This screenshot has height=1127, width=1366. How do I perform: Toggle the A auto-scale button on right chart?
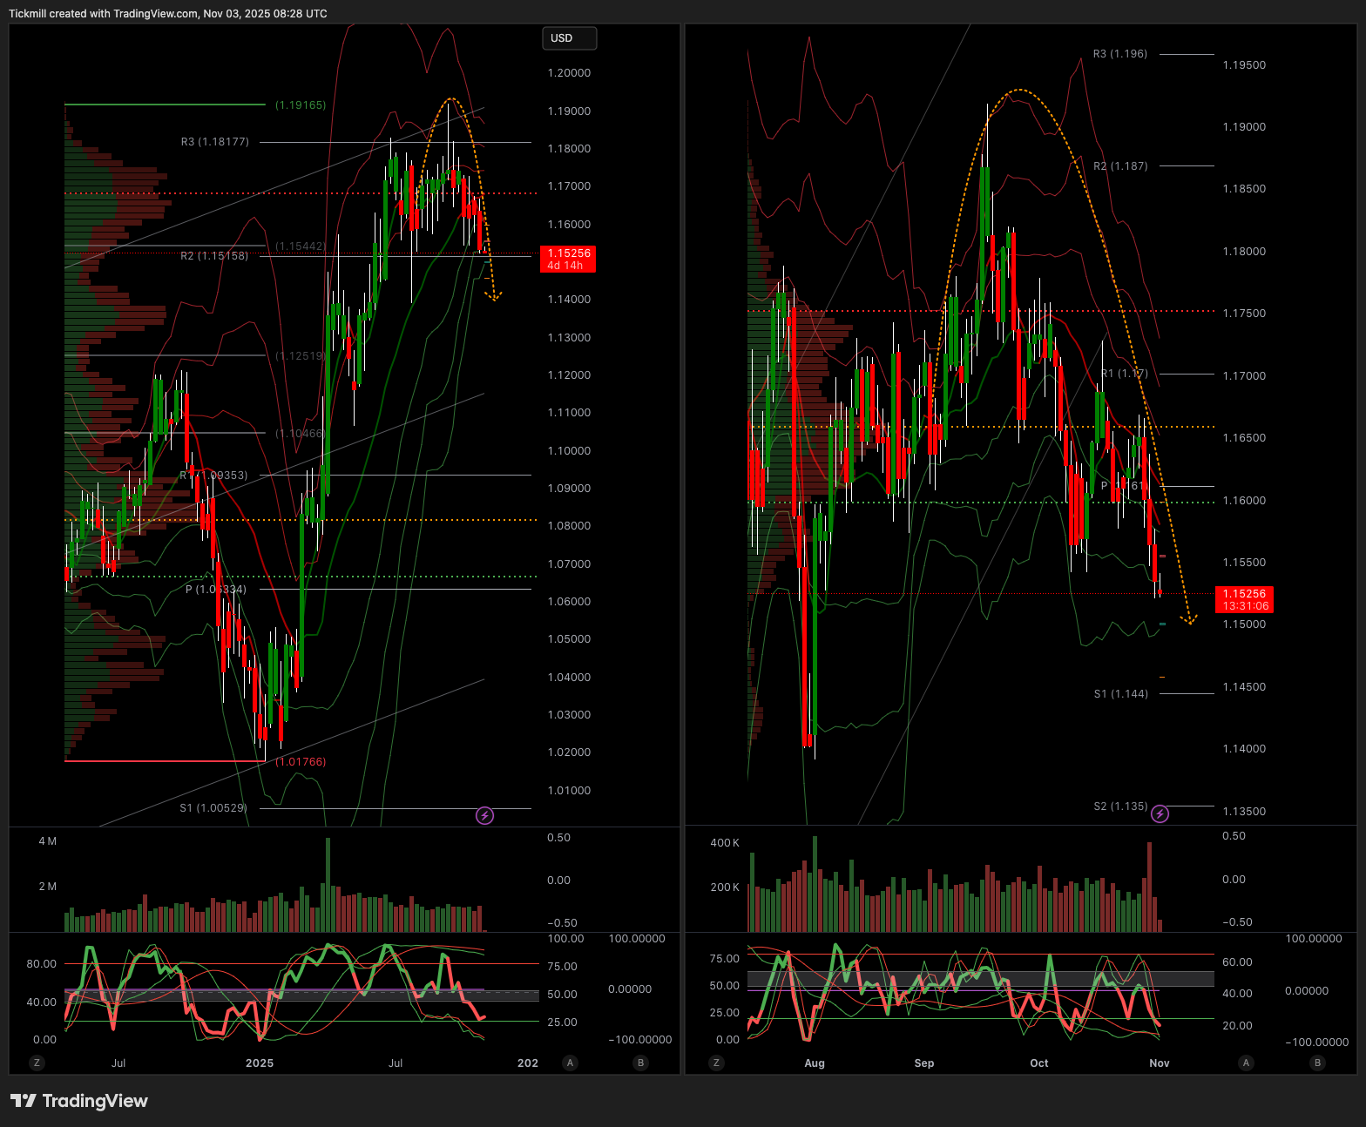click(1246, 1063)
